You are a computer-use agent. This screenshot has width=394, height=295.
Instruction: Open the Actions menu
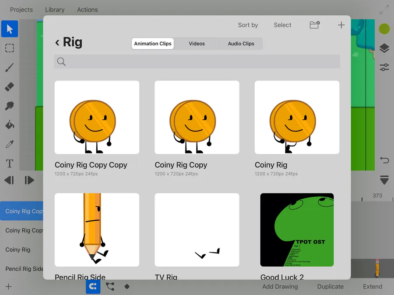click(x=88, y=10)
